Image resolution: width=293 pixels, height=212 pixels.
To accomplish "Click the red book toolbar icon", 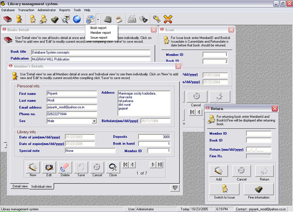I will pyautogui.click(x=8, y=19).
